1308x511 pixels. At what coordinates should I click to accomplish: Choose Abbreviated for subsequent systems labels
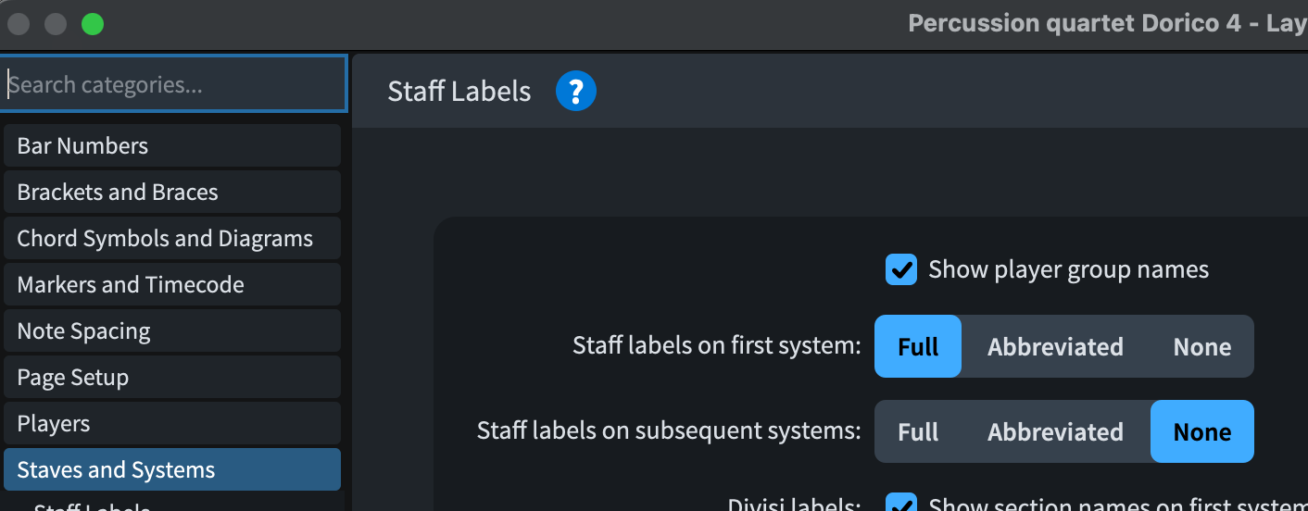tap(1055, 432)
